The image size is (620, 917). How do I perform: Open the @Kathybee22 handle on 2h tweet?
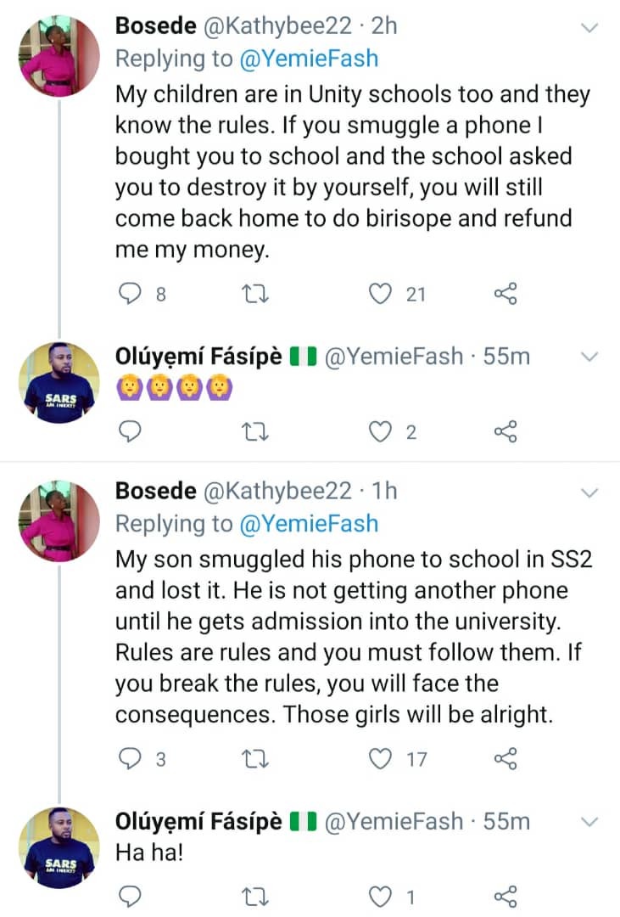pyautogui.click(x=278, y=26)
